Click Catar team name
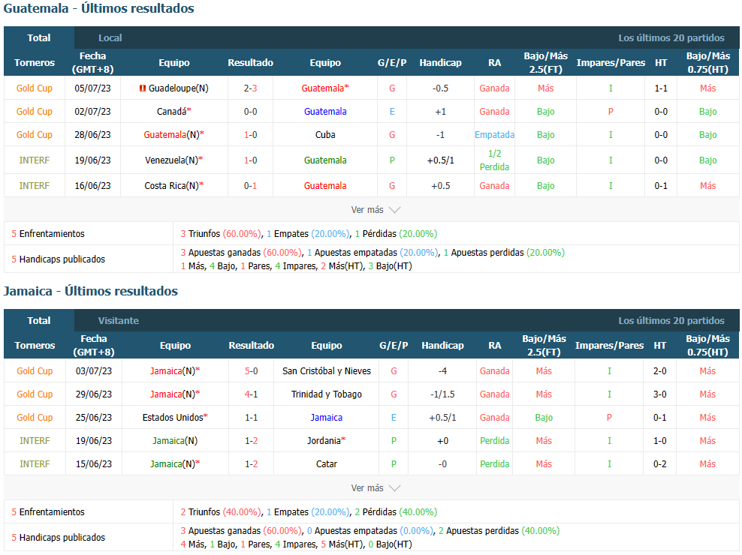The image size is (742, 555). 327,463
